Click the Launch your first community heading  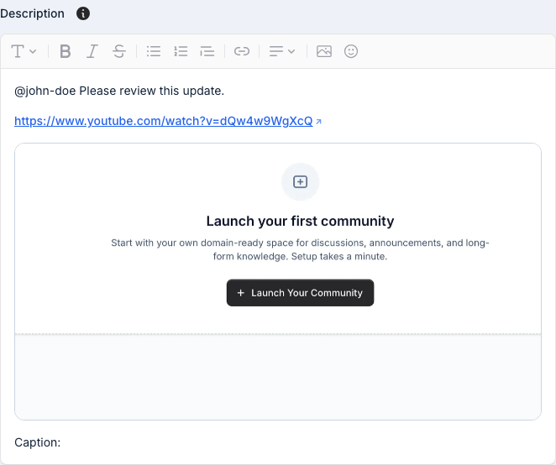click(x=300, y=222)
